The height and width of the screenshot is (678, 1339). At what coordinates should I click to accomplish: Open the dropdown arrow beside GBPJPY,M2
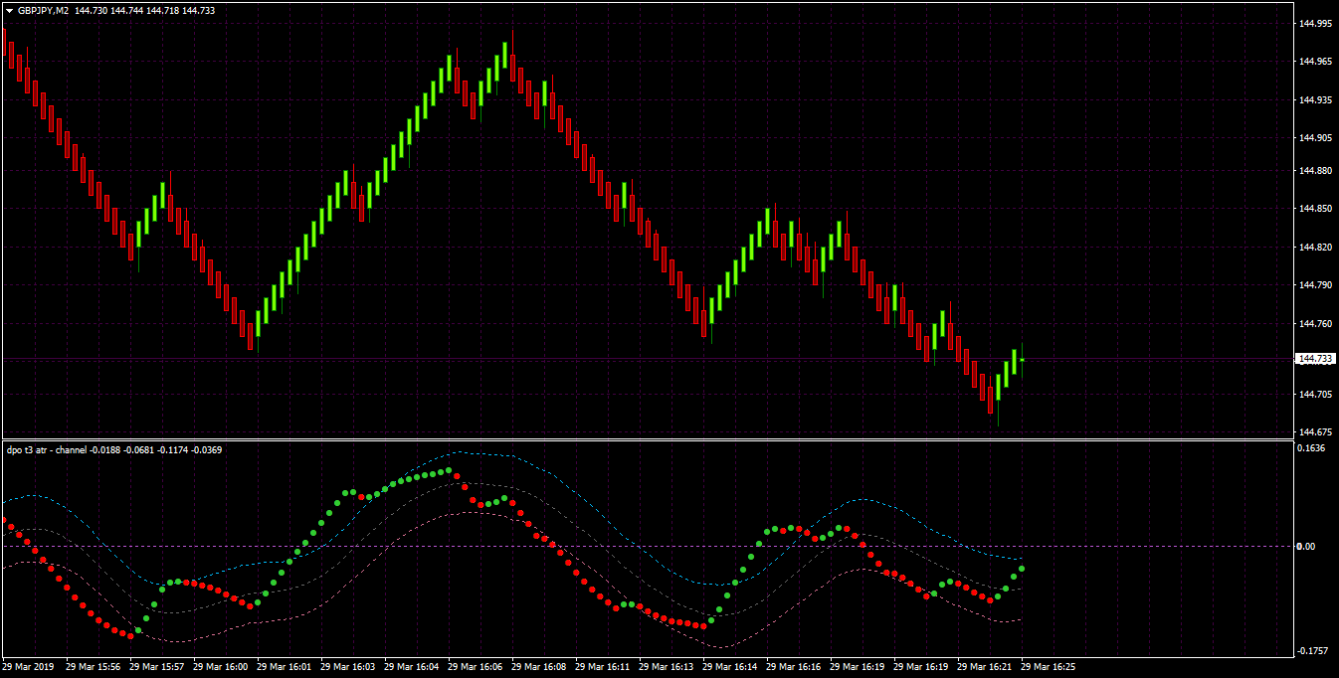pos(10,10)
